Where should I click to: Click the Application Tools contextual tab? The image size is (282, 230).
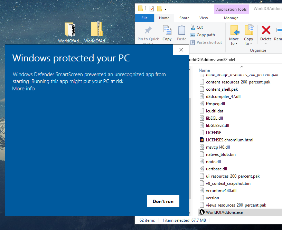coord(231,9)
